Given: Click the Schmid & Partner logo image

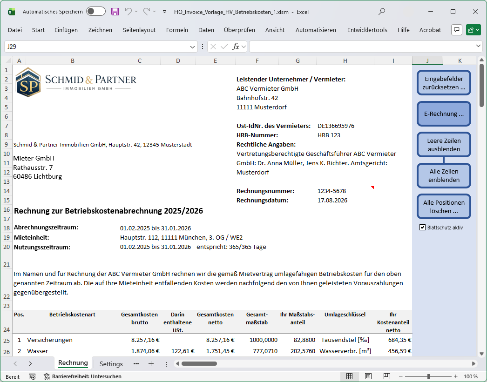Looking at the screenshot, I should click(76, 82).
